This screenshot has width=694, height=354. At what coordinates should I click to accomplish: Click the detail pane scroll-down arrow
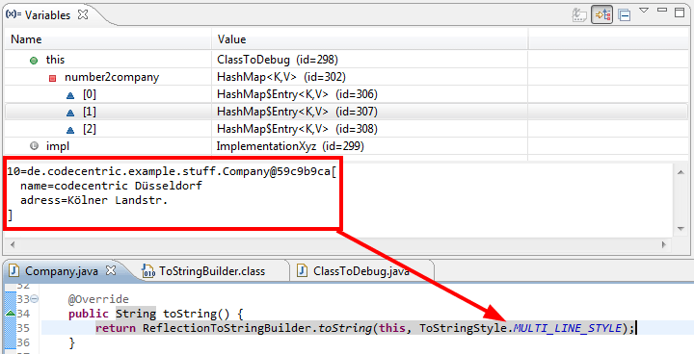click(681, 229)
